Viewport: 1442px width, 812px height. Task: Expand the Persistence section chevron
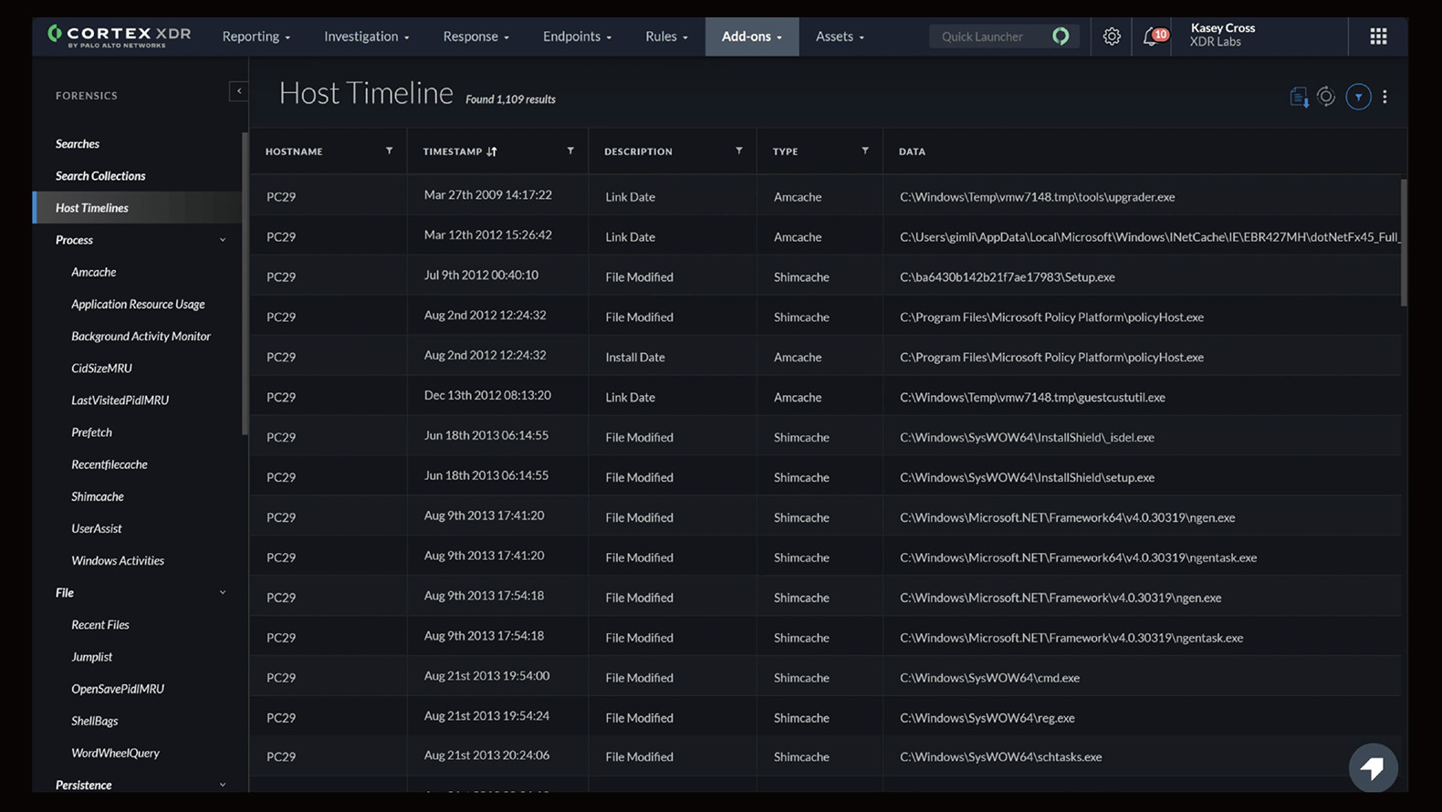[x=222, y=785]
